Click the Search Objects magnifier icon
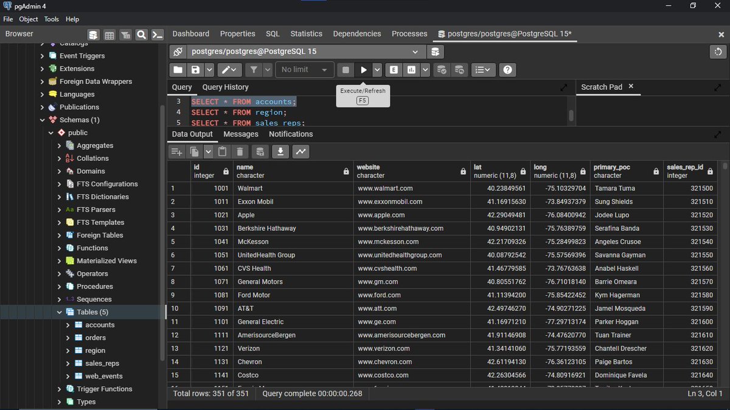 (x=141, y=35)
